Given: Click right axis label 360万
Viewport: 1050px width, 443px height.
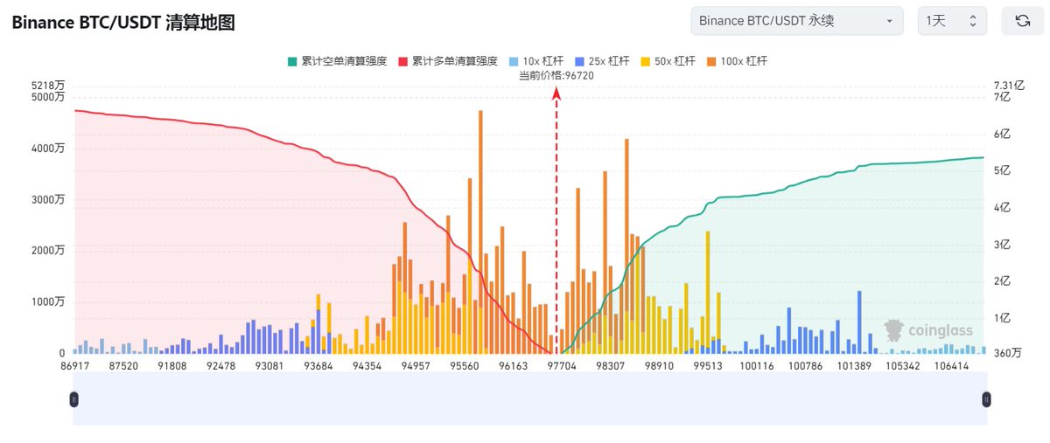Looking at the screenshot, I should [1008, 353].
